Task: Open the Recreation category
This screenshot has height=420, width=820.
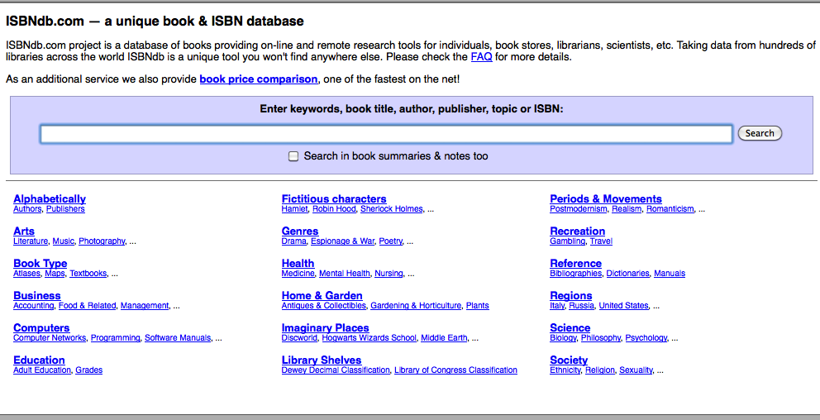Action: coord(577,231)
